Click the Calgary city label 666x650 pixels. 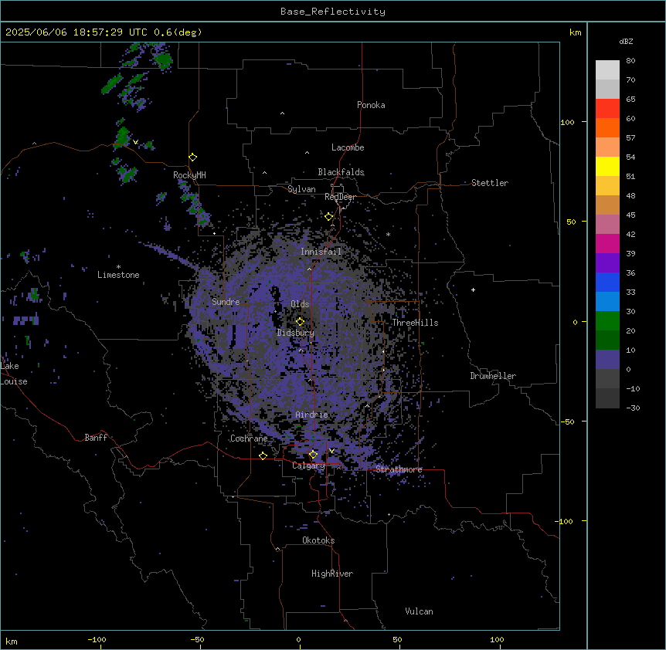308,465
